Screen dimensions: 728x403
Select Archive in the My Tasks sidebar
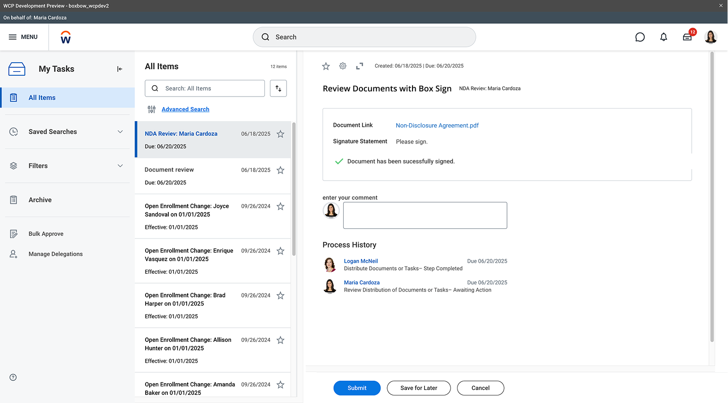[x=40, y=200]
